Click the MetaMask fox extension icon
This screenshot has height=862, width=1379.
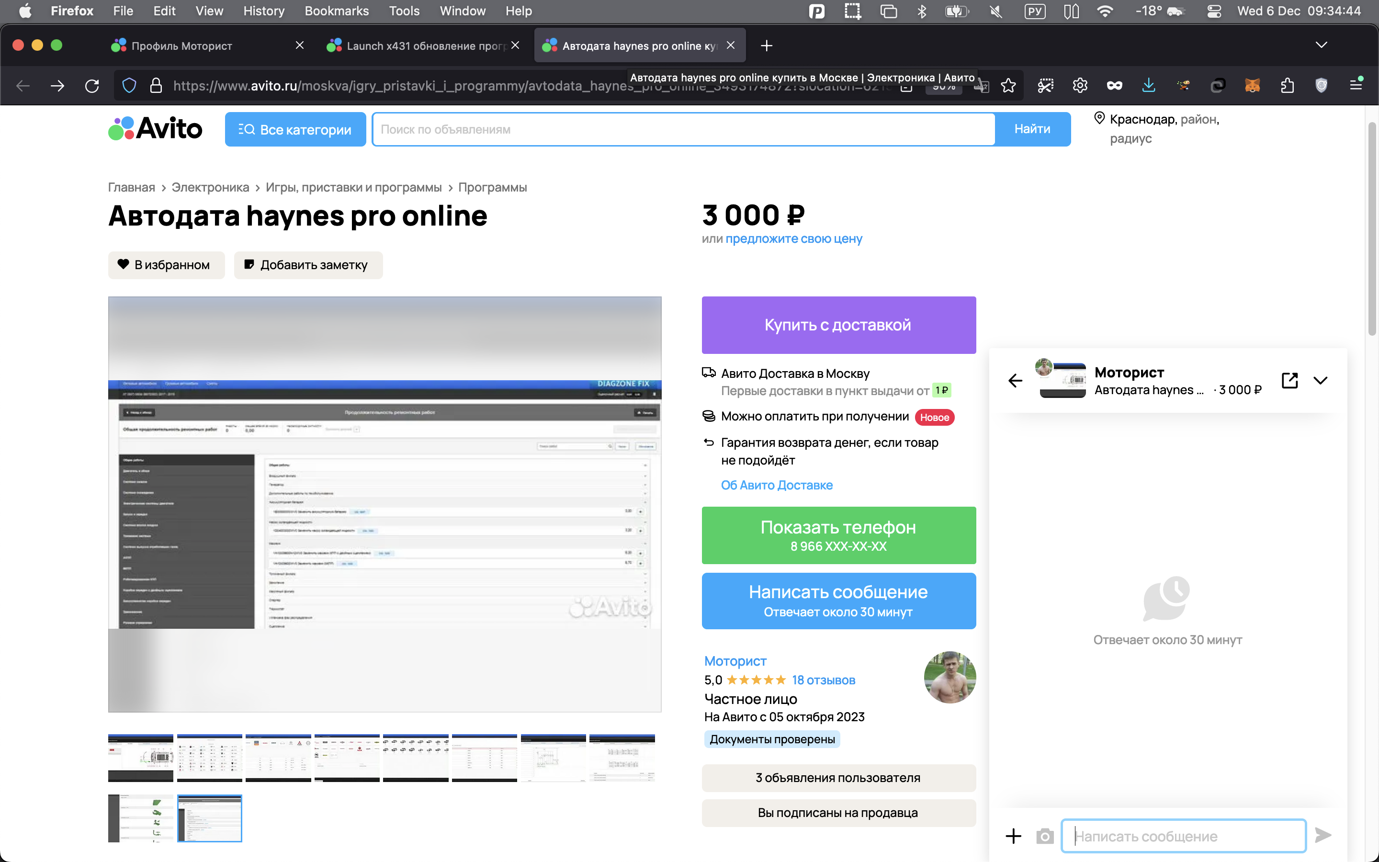tap(1253, 86)
